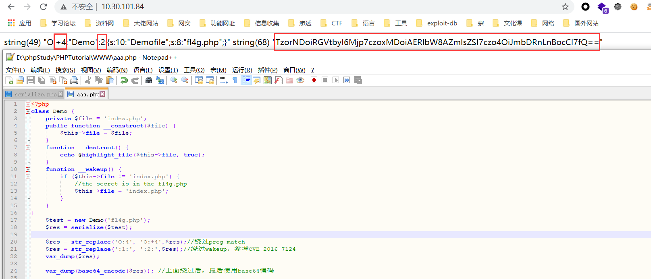Open Find with the binoculars icon
Viewport: 651px width, 279px height.
tap(149, 80)
